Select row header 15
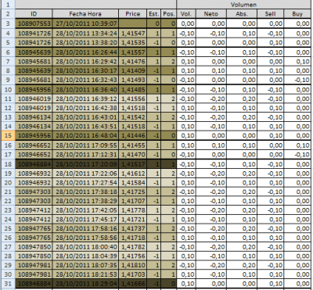 point(8,136)
